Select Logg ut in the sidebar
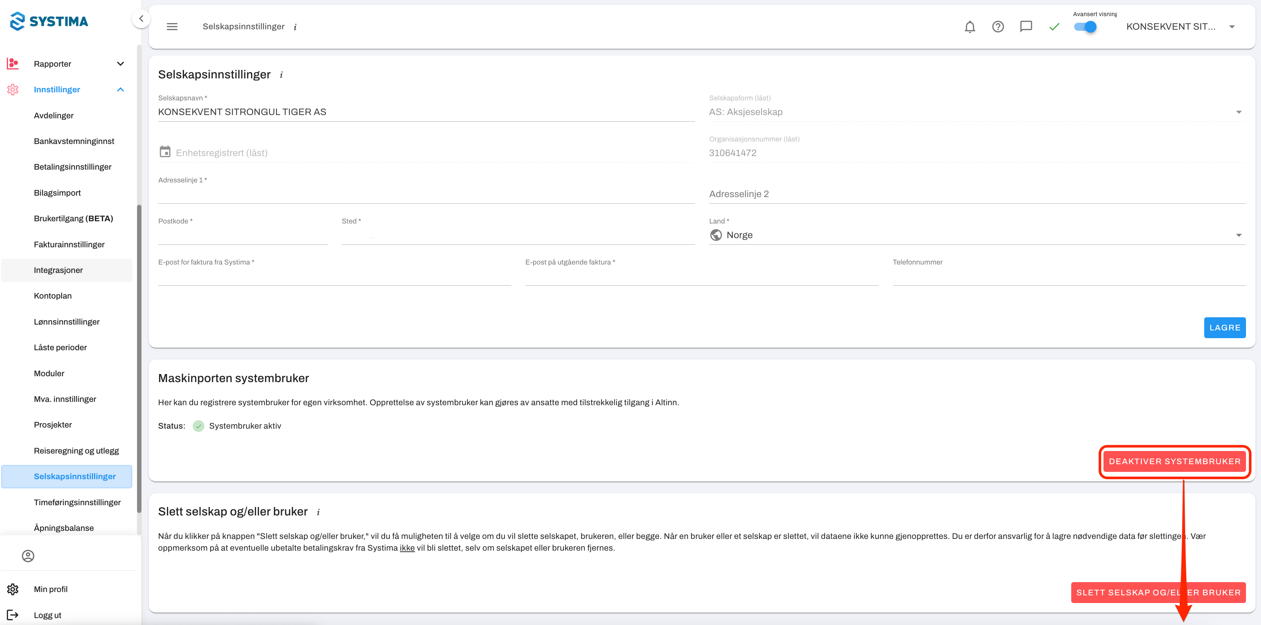This screenshot has width=1261, height=625. (48, 615)
